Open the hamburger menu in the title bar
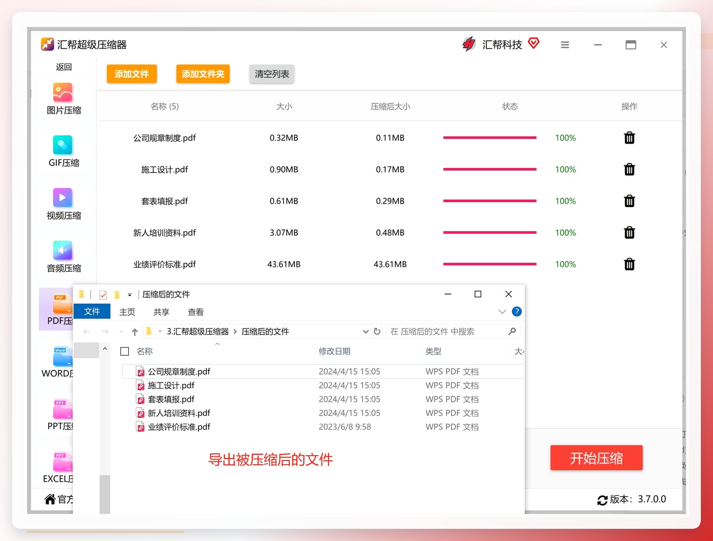The image size is (713, 541). (565, 45)
